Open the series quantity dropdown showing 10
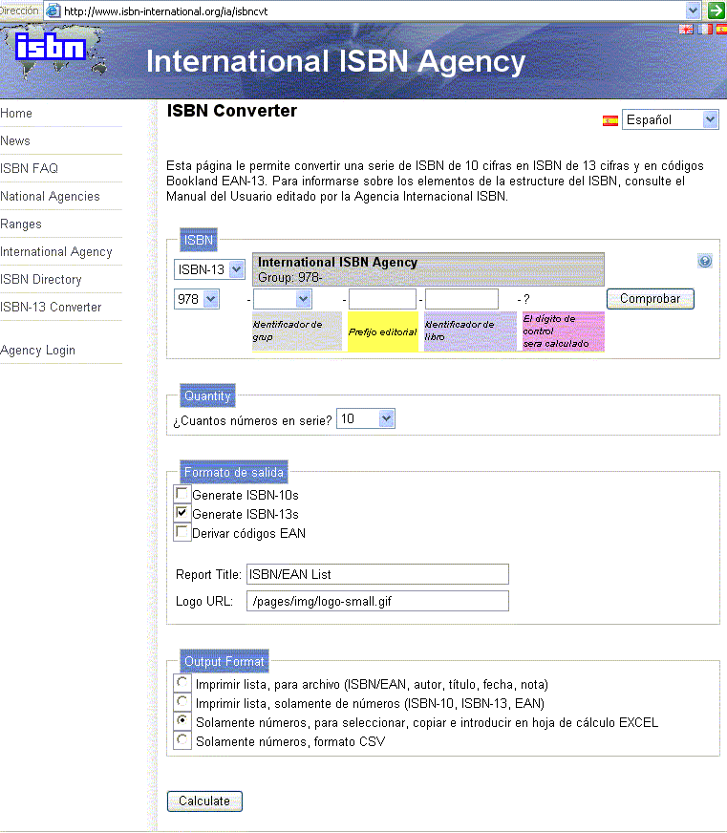This screenshot has height=833, width=727. 365,418
